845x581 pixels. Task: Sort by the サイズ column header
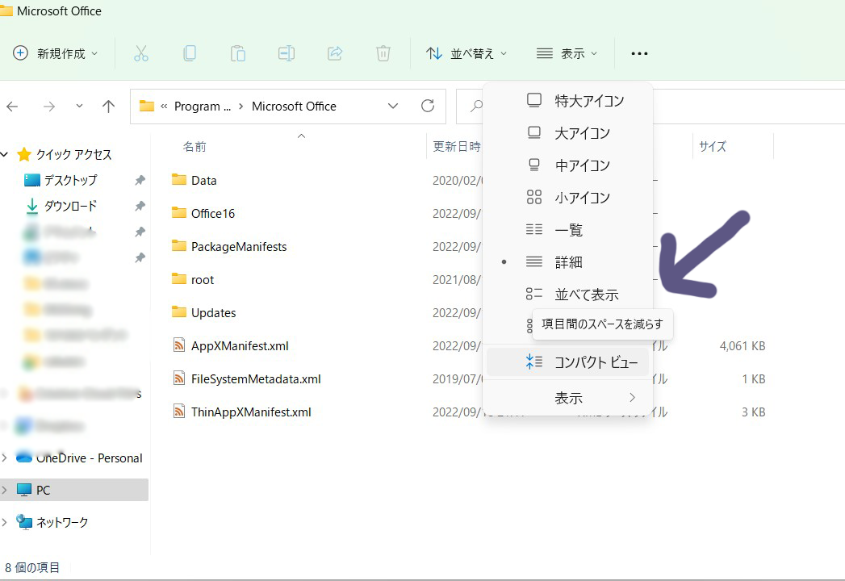click(713, 147)
